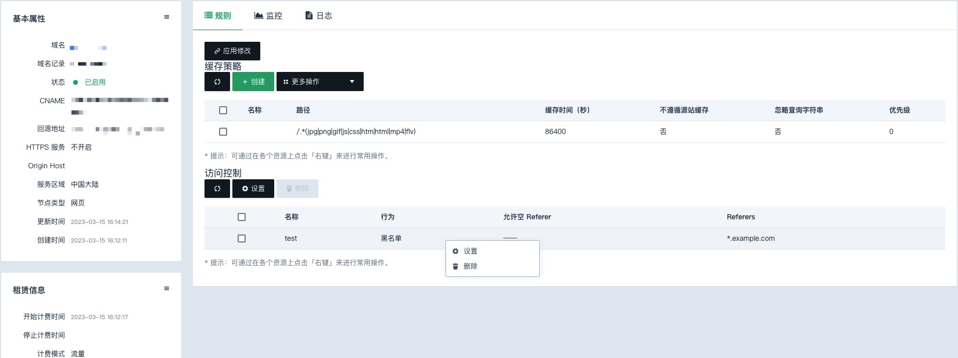The image size is (958, 358).
Task: Click the update time 2023-03-15 16:14:21
Action: [99, 222]
